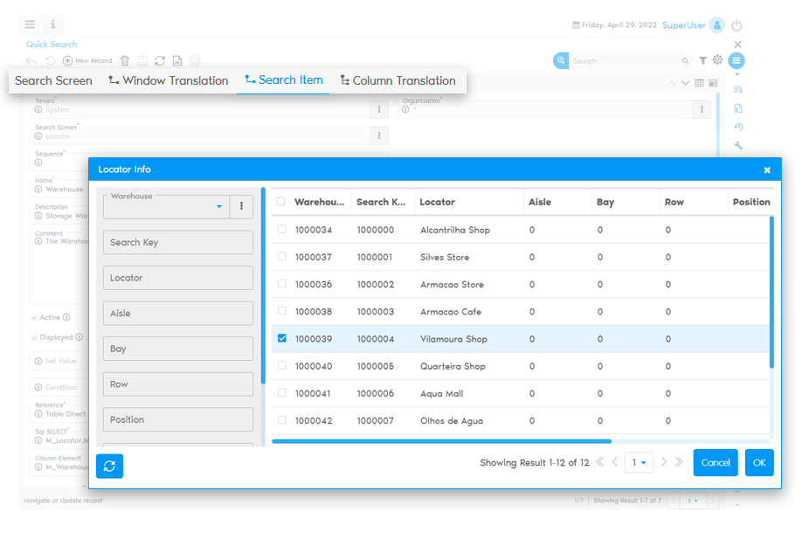The width and height of the screenshot is (809, 560).
Task: Open advanced filter using the funnel icon
Action: coord(703,60)
